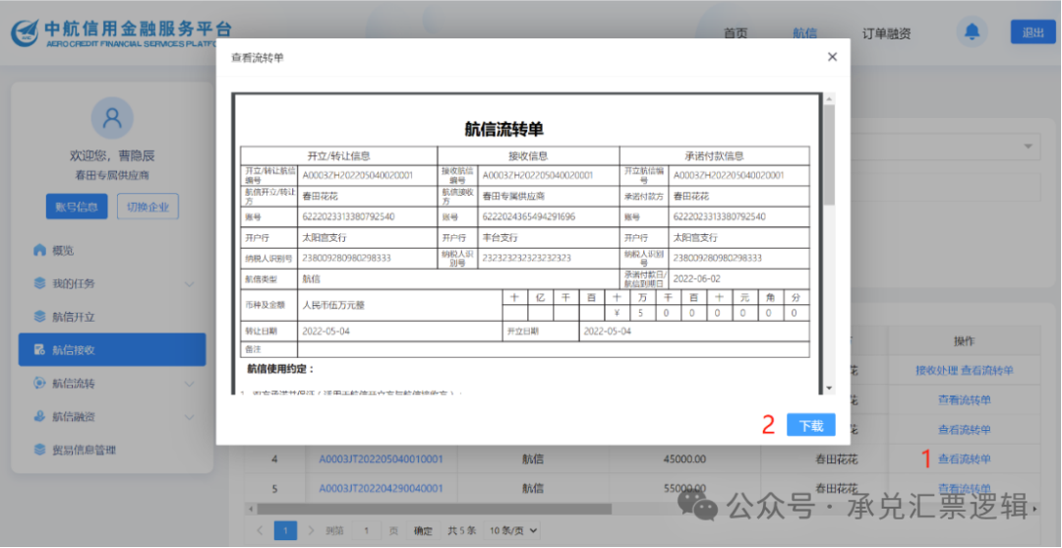1062x548 pixels.
Task: Click the 操作 column header
Action: click(x=964, y=341)
